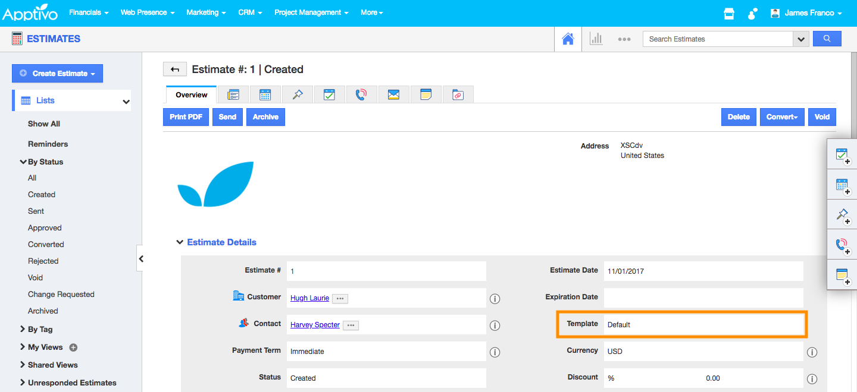Click the info icon beside Customer field
Viewport: 857px width, 392px height.
495,299
